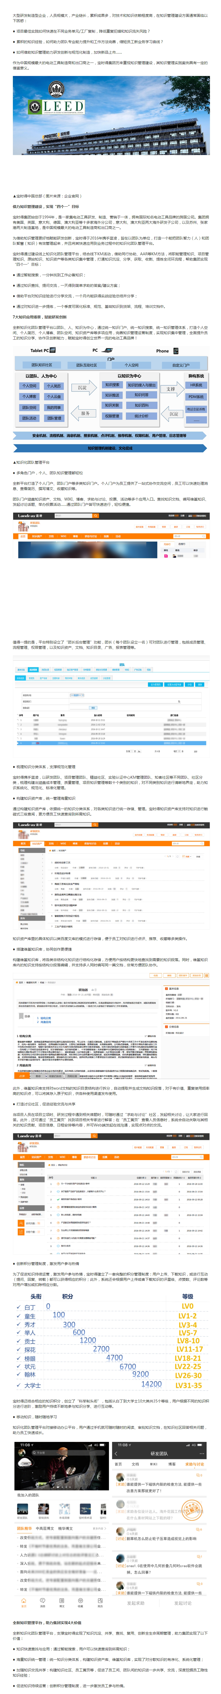
Task: Switch to the 精华博文 mobile tab
Action: pyautogui.click(x=66, y=1528)
